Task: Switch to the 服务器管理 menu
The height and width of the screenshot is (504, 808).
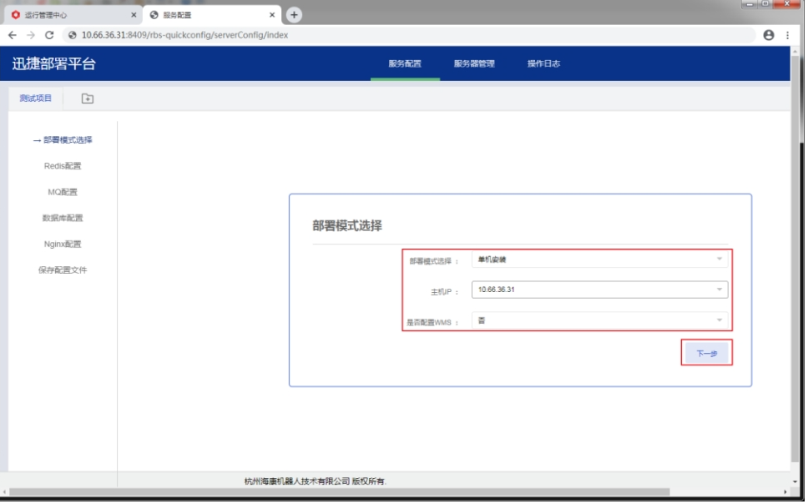Action: coord(474,63)
